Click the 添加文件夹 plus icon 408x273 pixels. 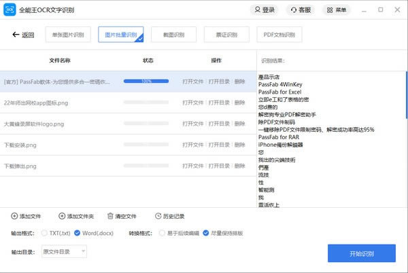(62, 216)
